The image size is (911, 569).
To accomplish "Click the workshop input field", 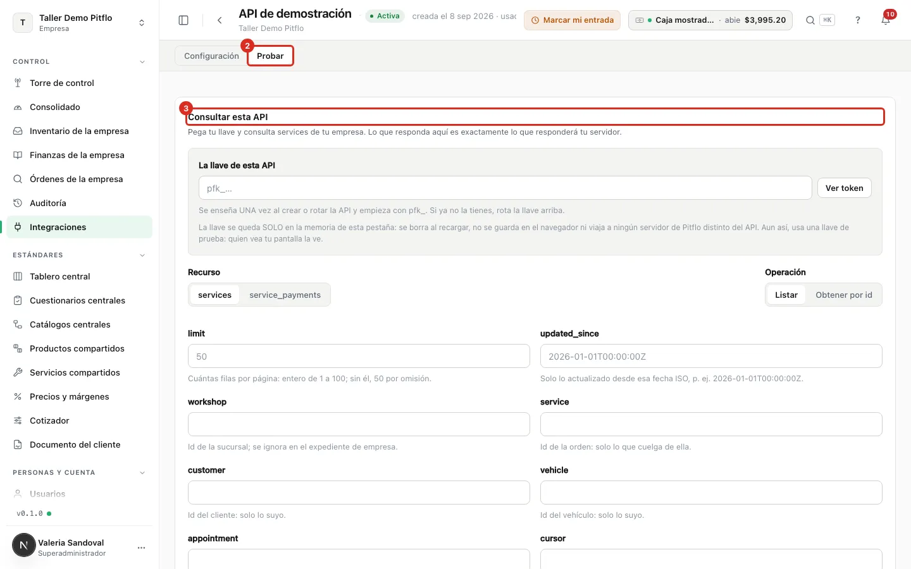I will click(x=359, y=424).
